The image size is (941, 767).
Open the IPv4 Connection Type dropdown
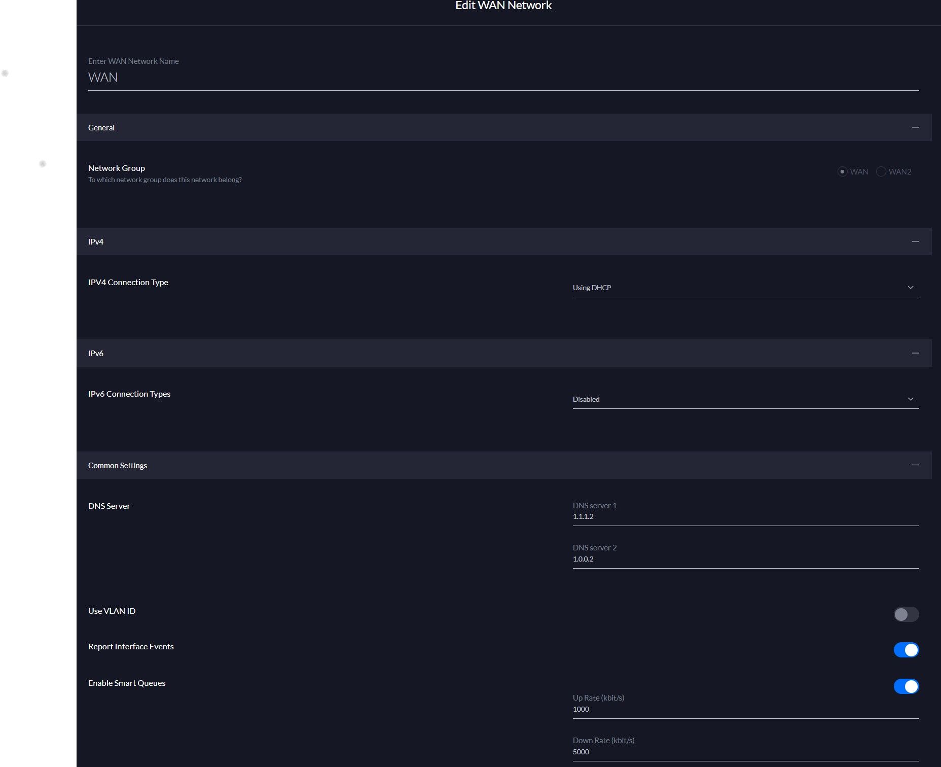(745, 288)
